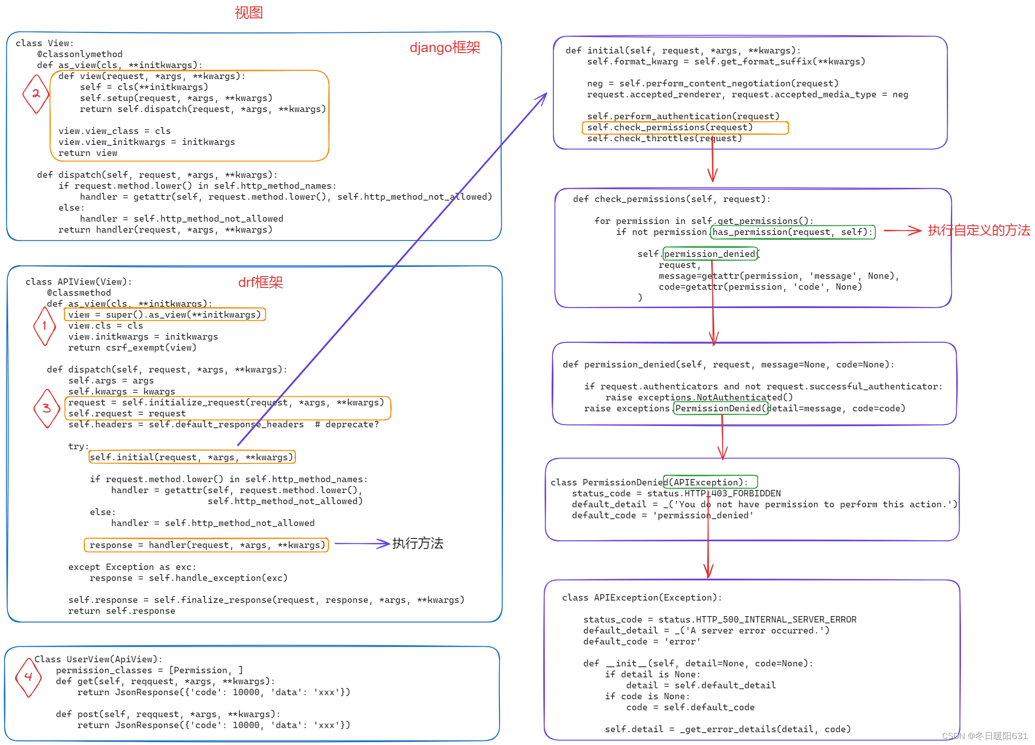Click 'request = self.initialize_request(...)' line
The height and width of the screenshot is (745, 1035).
coord(226,403)
